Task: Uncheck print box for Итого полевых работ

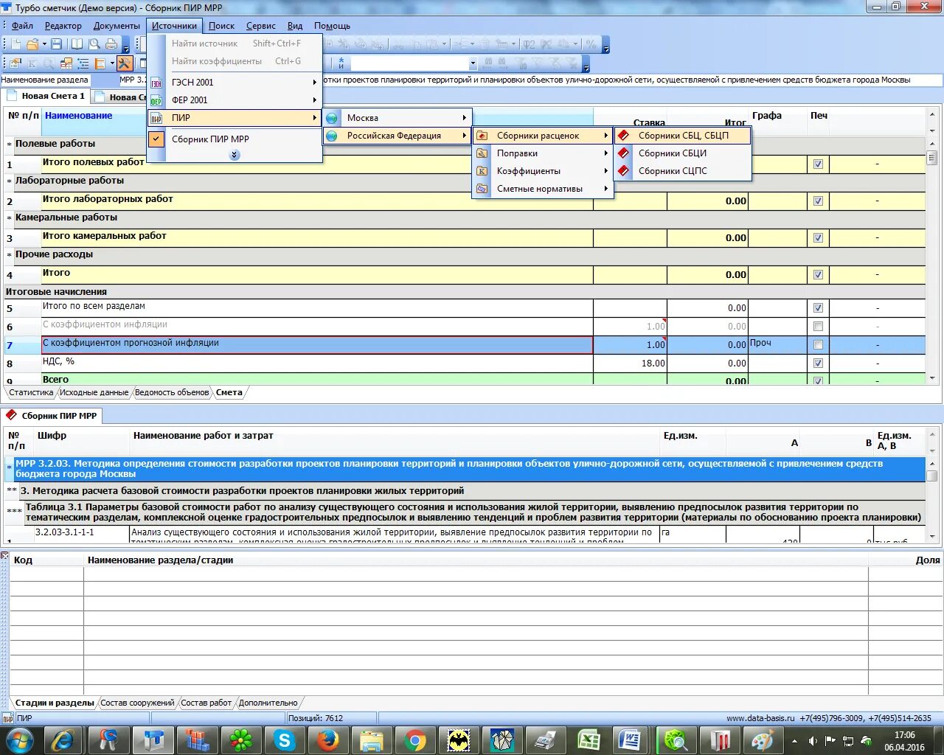Action: click(x=818, y=164)
